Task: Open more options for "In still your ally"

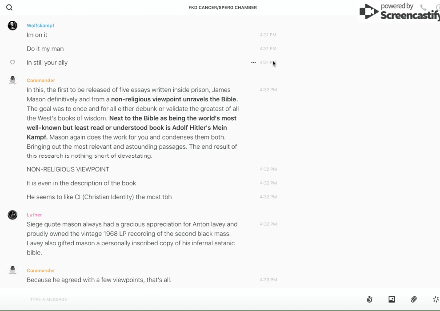Action: (253, 63)
